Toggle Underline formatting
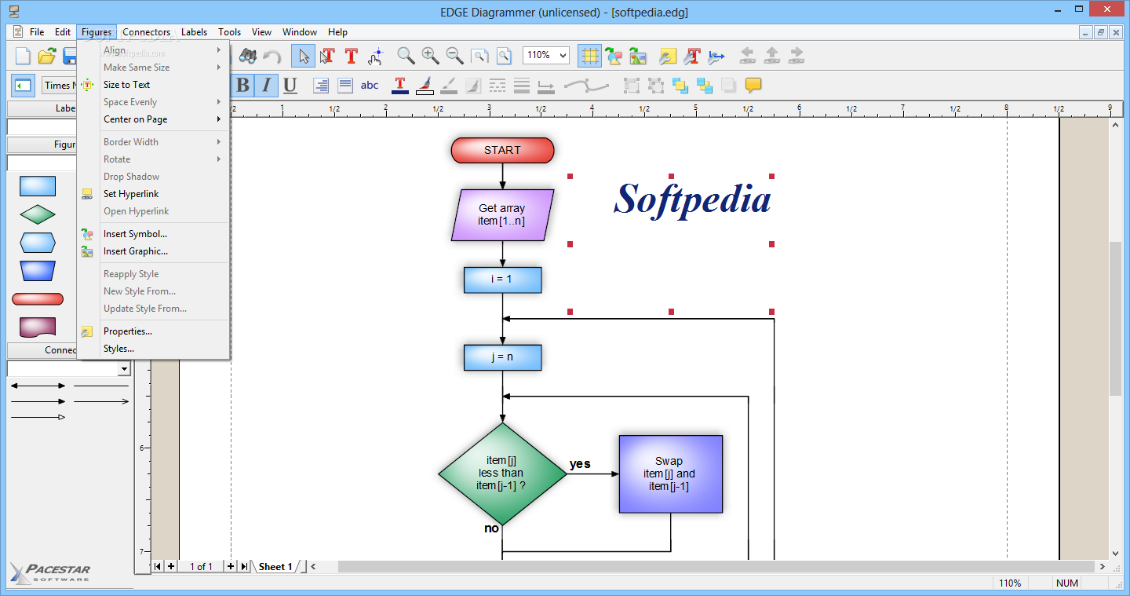1130x596 pixels. pos(290,85)
